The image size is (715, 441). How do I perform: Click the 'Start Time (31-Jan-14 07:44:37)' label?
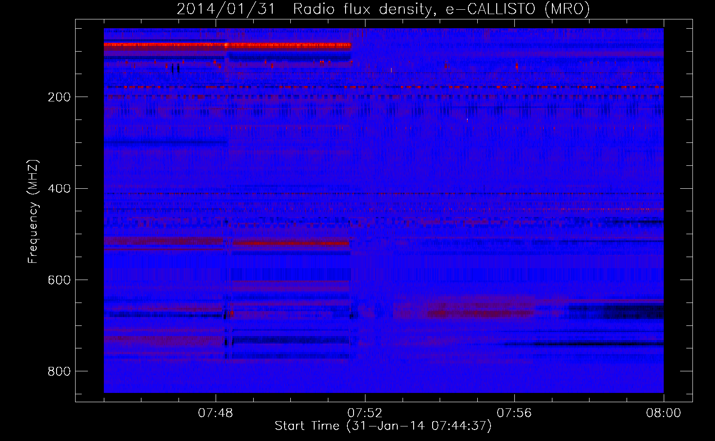click(x=383, y=426)
